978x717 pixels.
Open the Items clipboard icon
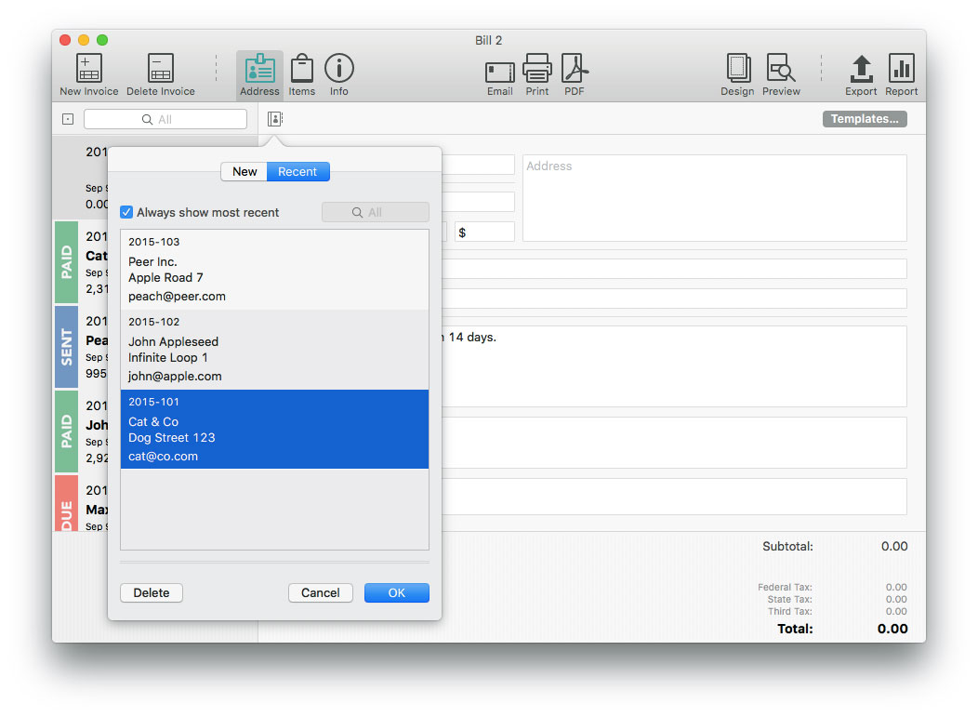(x=302, y=68)
